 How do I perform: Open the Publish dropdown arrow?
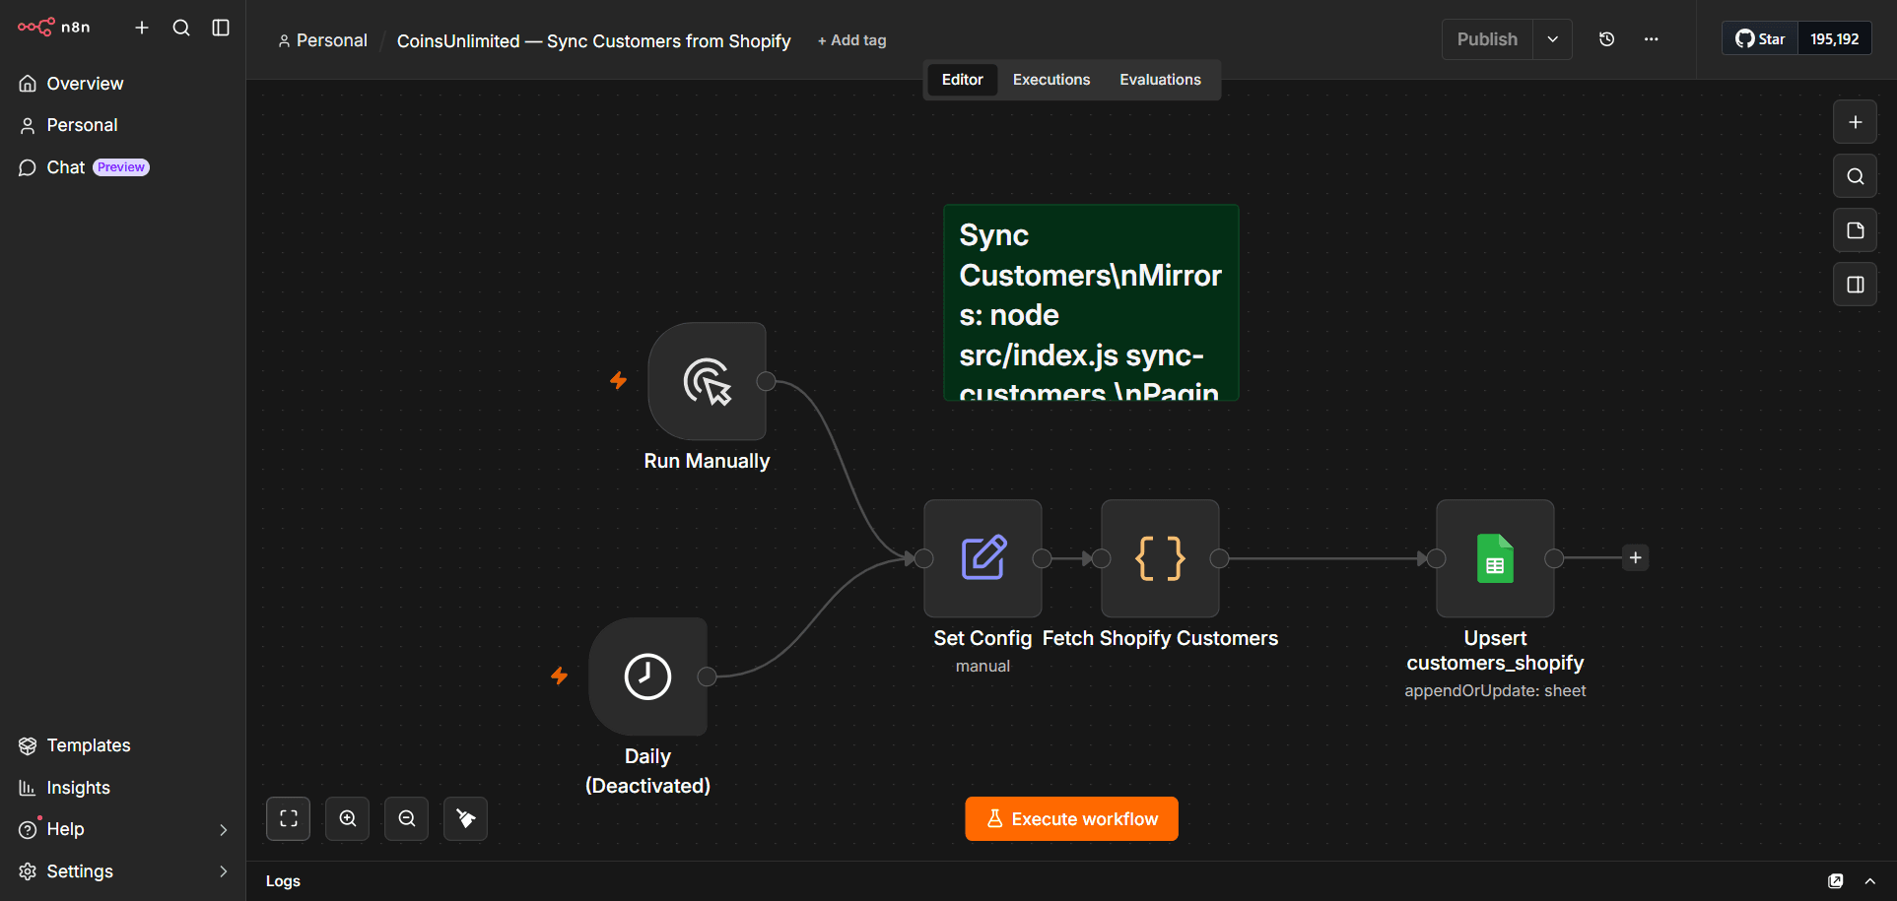[1553, 39]
